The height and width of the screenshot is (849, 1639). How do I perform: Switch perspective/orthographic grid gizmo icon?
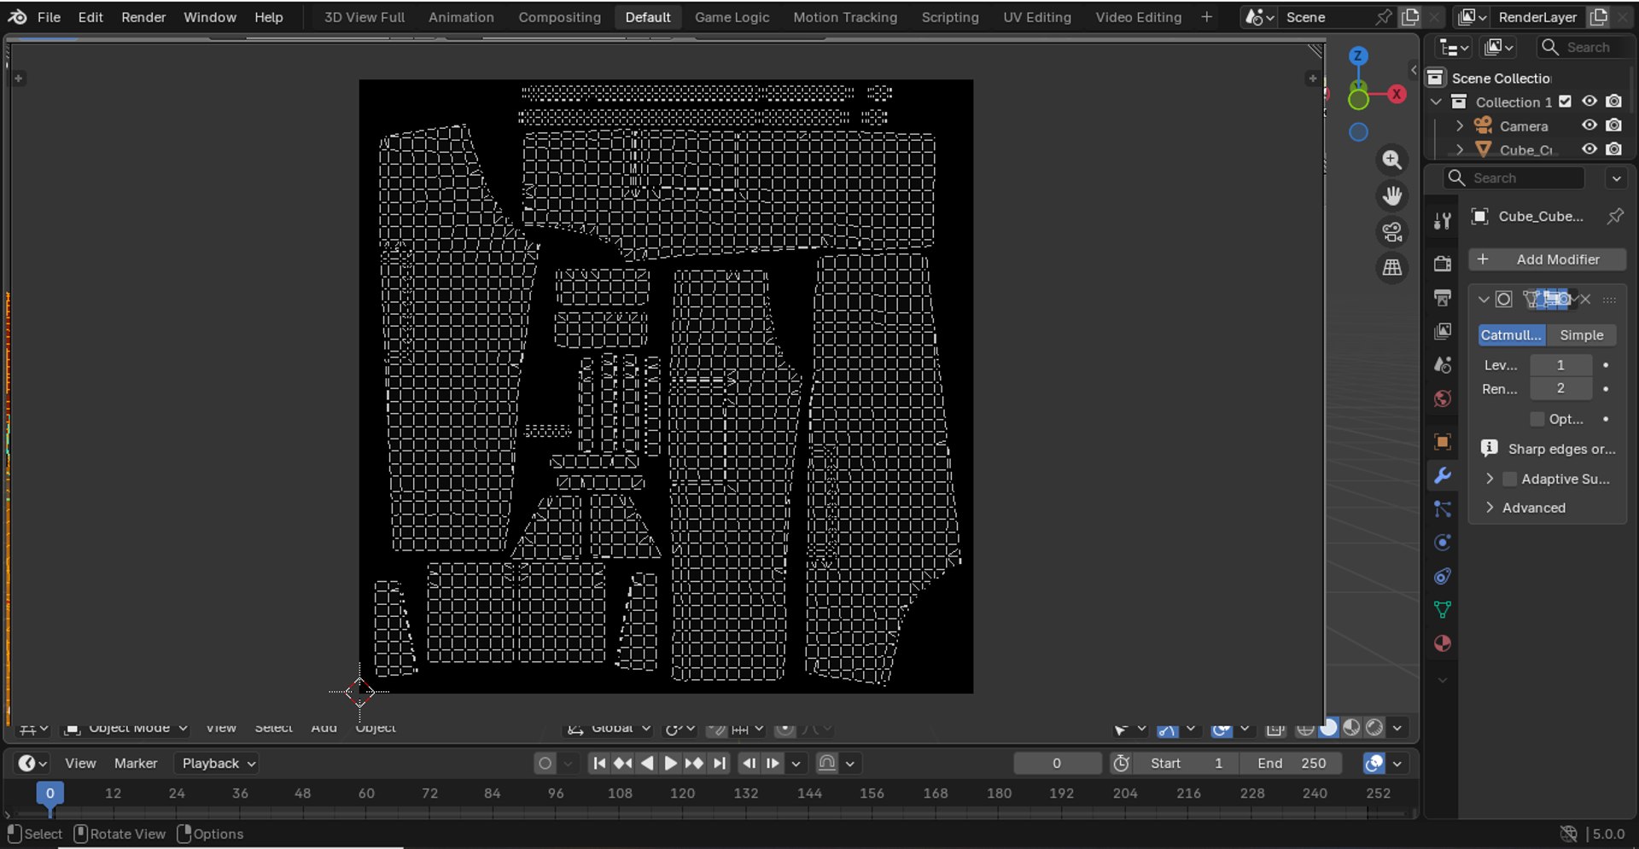click(1391, 267)
